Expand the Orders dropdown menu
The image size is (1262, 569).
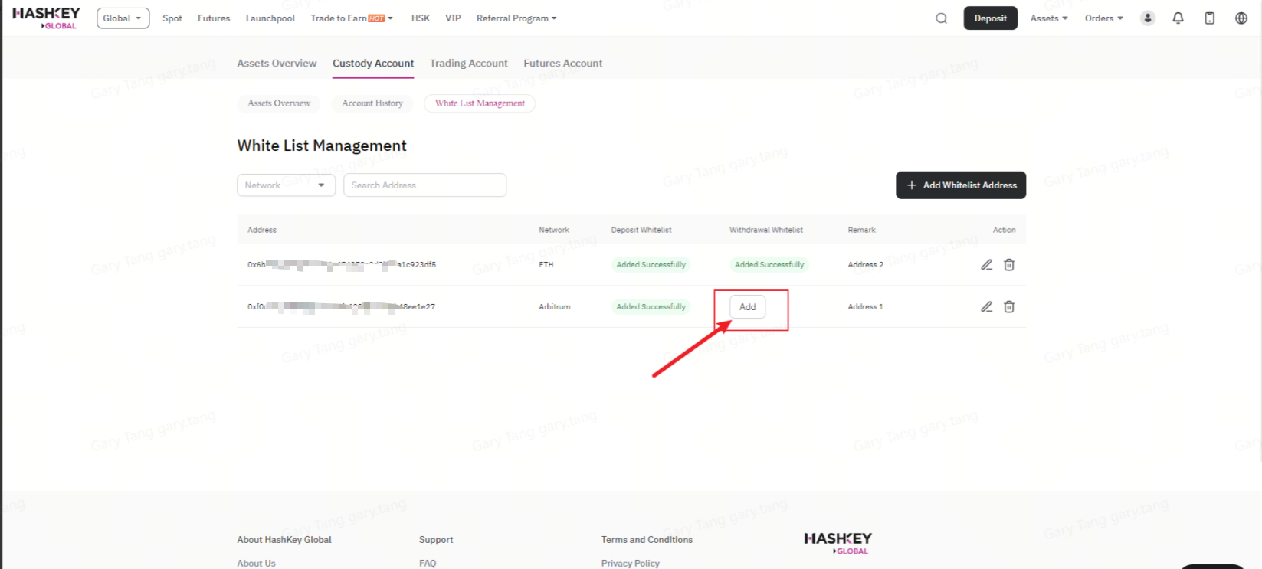1103,18
